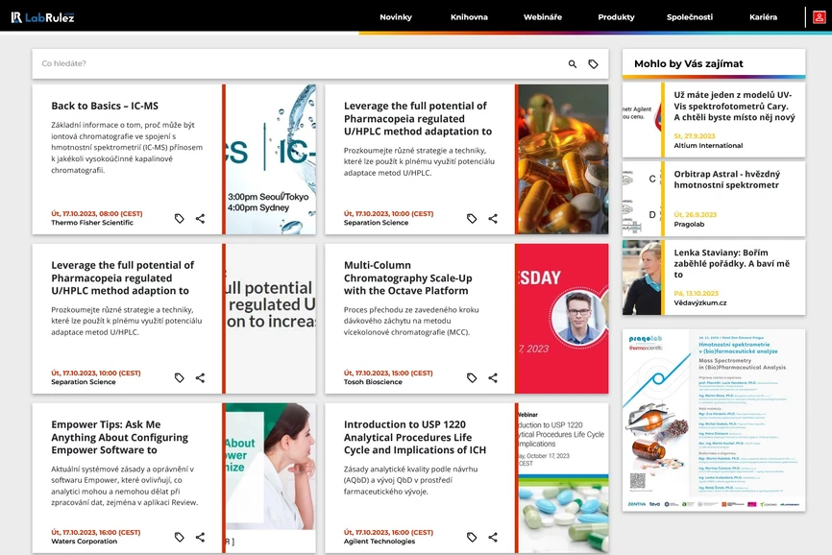Click 'Vědavýzkum.cz' source label
Screen dimensions: 832x555
[700, 302]
